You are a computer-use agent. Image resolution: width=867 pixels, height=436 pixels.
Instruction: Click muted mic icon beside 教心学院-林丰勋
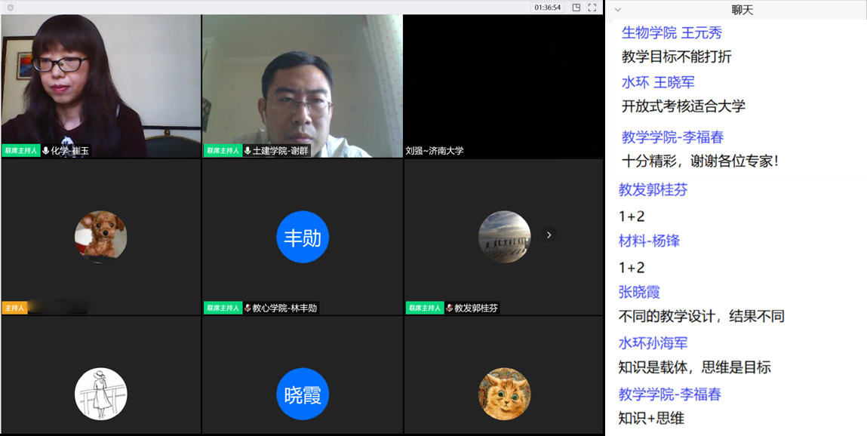247,308
